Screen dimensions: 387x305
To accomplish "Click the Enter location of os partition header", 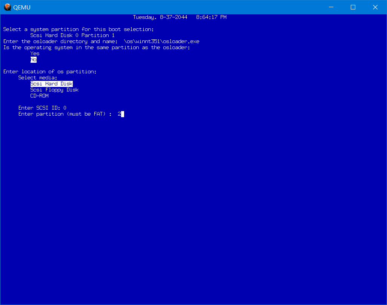I will pyautogui.click(x=49, y=71).
